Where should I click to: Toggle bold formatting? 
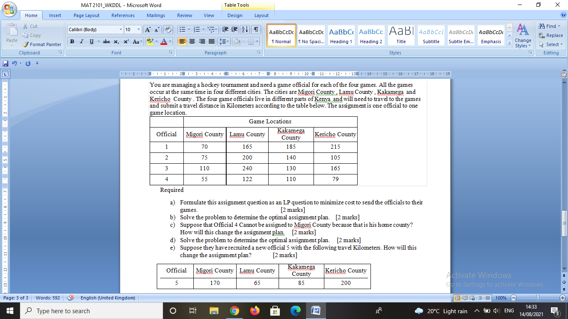72,42
